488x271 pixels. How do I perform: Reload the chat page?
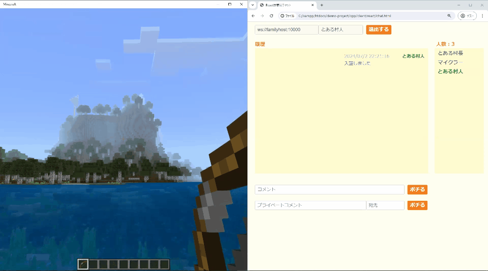pyautogui.click(x=271, y=16)
